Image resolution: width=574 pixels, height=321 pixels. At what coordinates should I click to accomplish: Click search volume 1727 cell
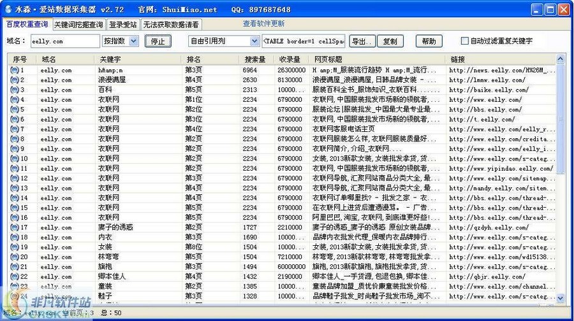click(x=249, y=228)
